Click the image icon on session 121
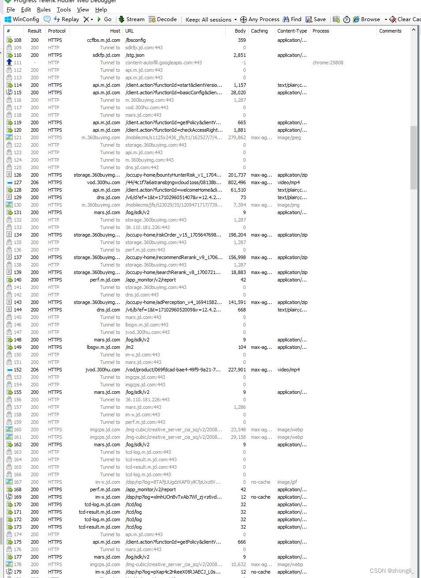The width and height of the screenshot is (421, 578). pyautogui.click(x=9, y=137)
